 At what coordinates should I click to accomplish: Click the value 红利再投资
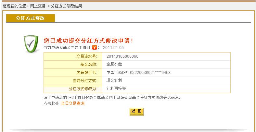pos(116,89)
